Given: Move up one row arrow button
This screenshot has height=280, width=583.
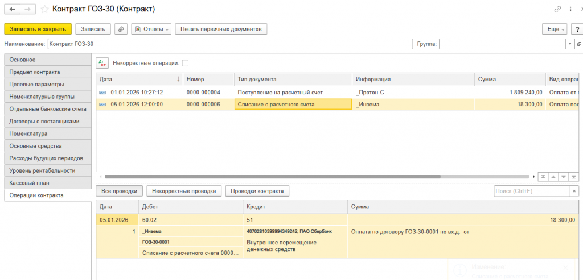Looking at the screenshot, I should click(x=553, y=177).
